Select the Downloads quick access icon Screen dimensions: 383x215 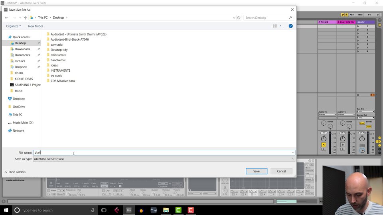tap(12, 49)
